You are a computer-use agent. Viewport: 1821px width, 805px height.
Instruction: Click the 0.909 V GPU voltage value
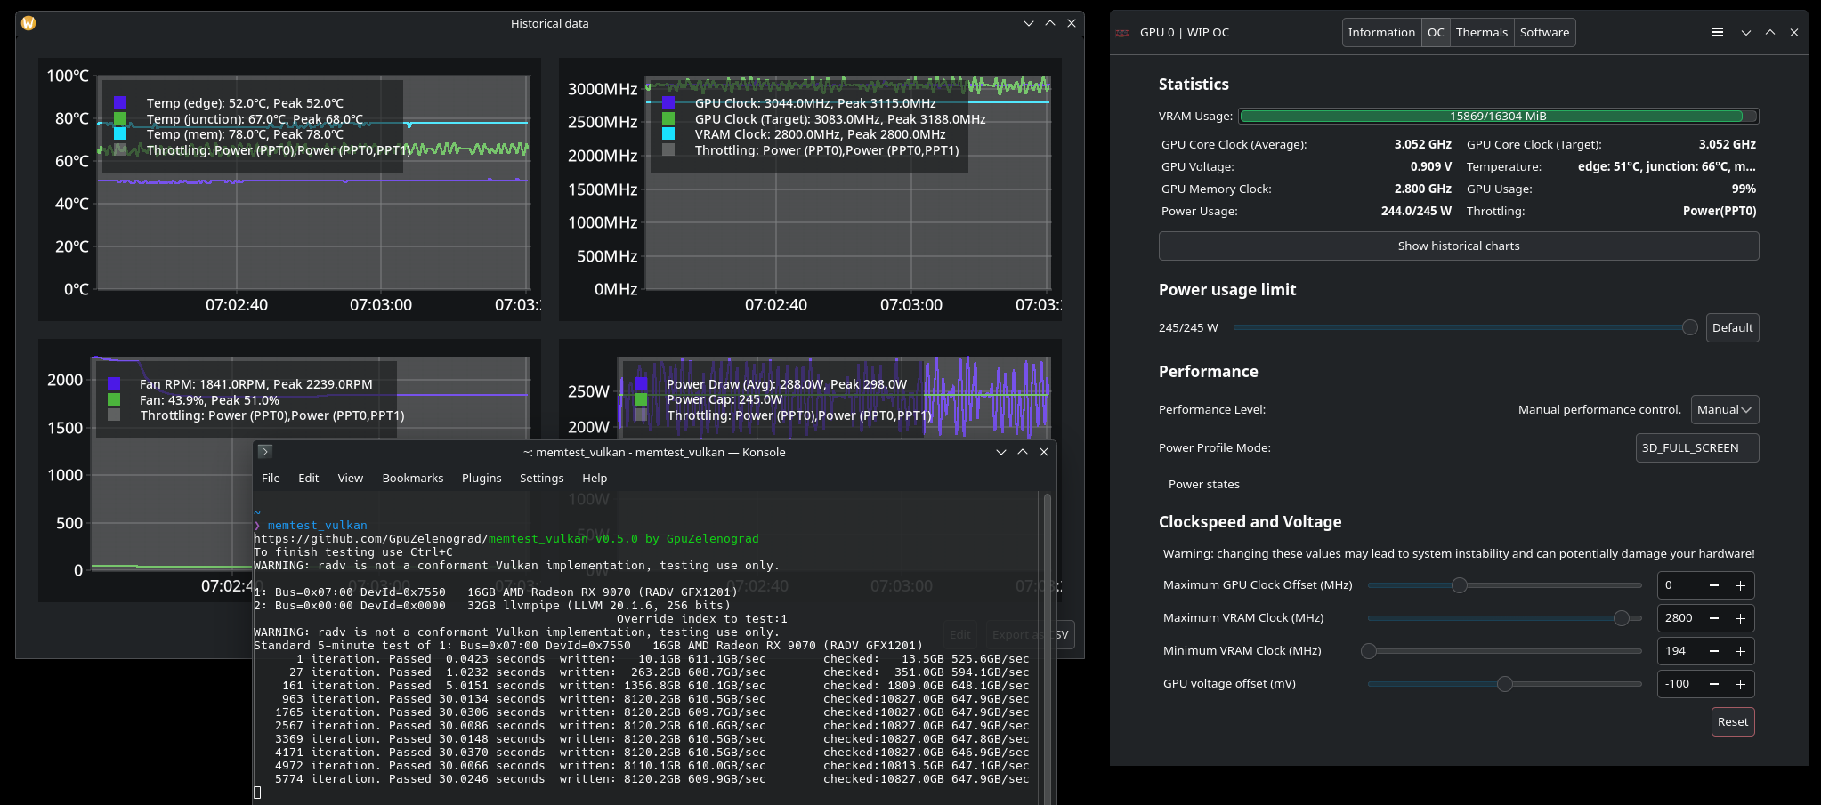click(x=1430, y=166)
